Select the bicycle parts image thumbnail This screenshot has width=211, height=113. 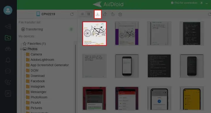click(x=94, y=34)
